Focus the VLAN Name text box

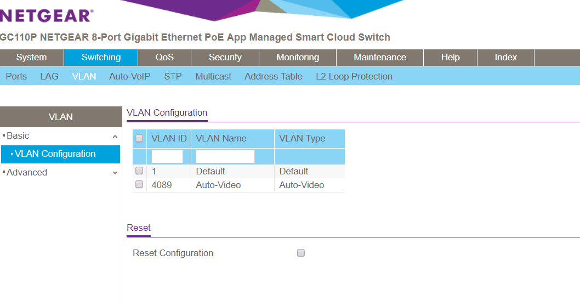tap(225, 157)
